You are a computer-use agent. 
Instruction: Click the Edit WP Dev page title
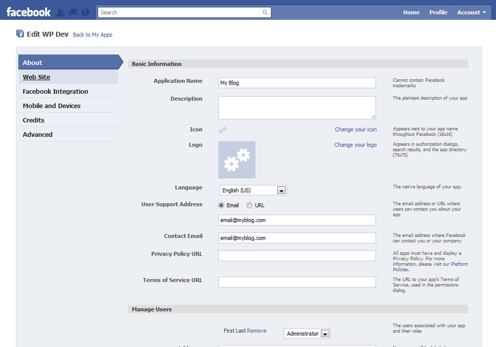click(48, 34)
